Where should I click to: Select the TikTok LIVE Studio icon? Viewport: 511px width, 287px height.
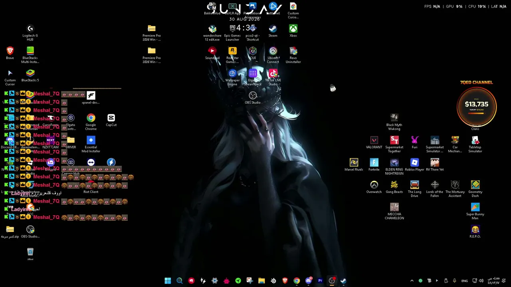coord(273,77)
